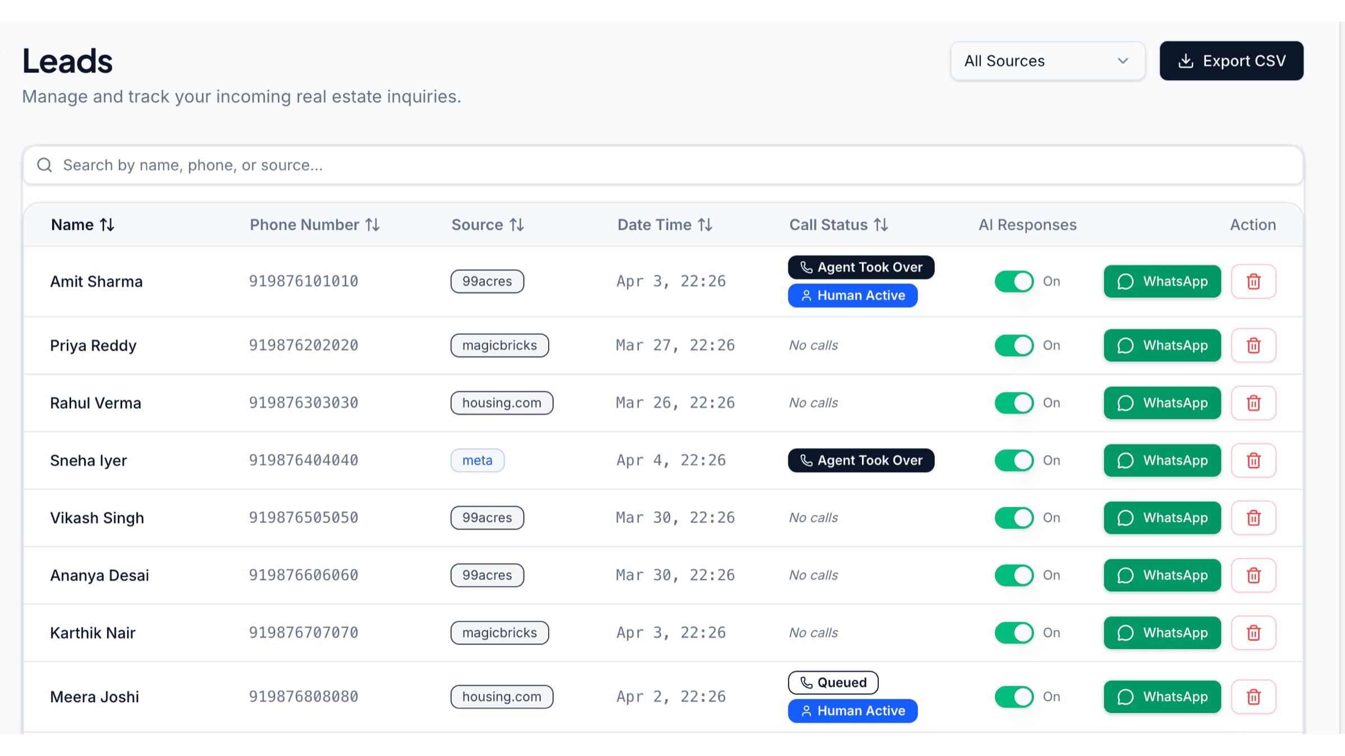Sort leads by Call Status arrows

pos(881,225)
